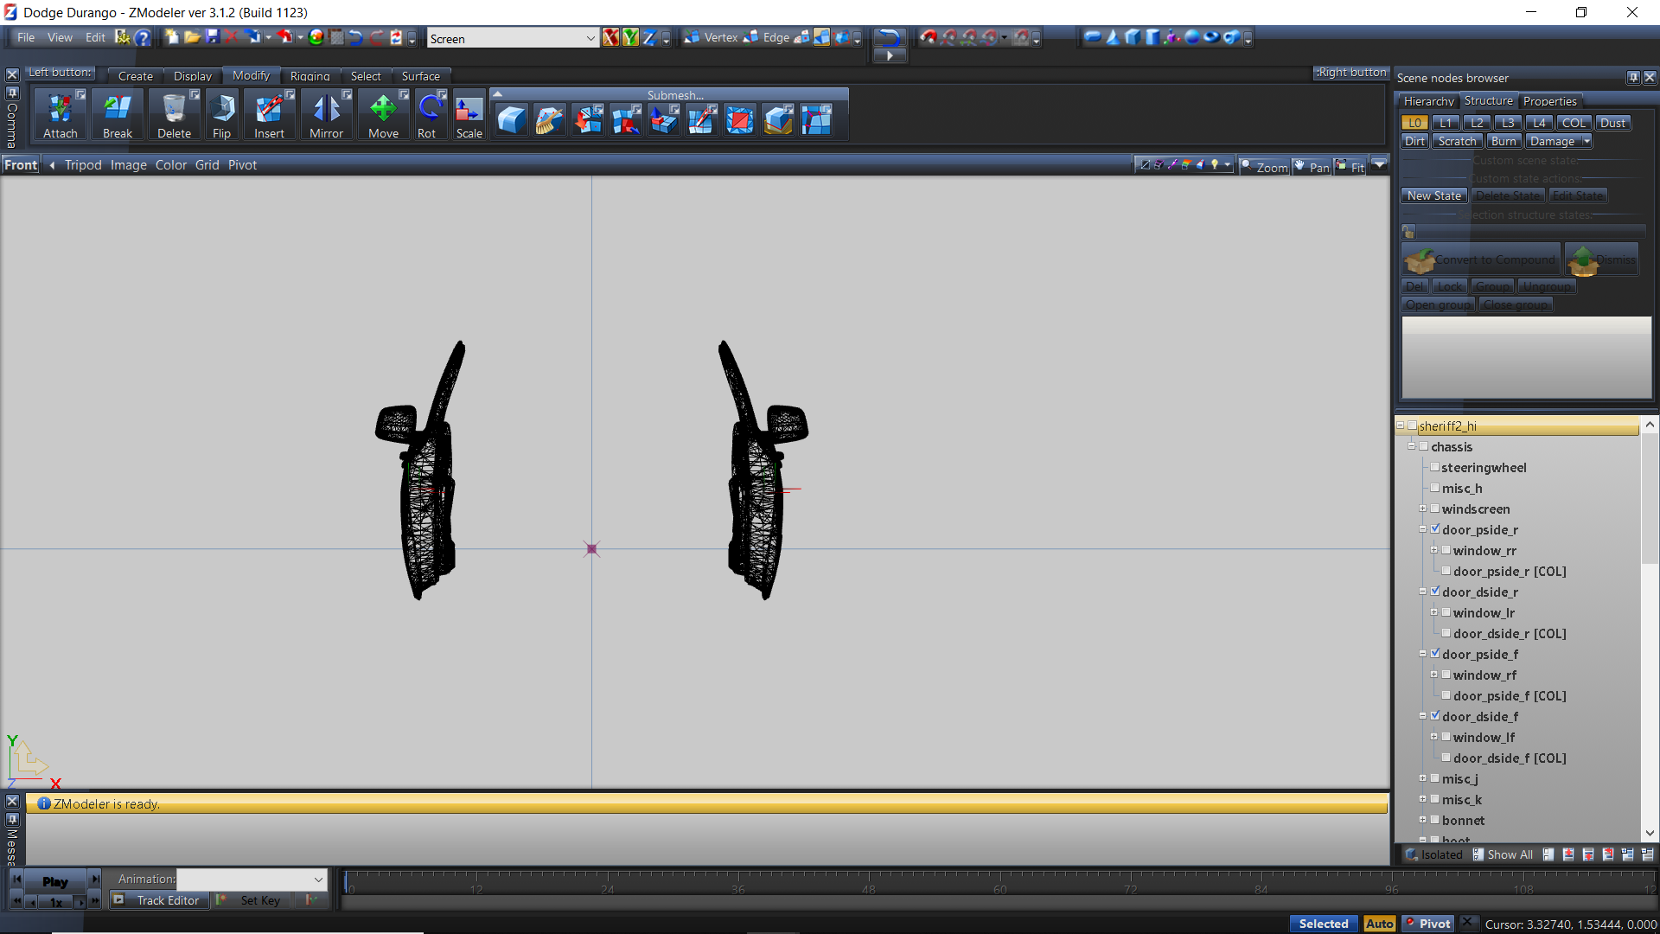Click the timeline ruler at frame 48

coord(868,884)
